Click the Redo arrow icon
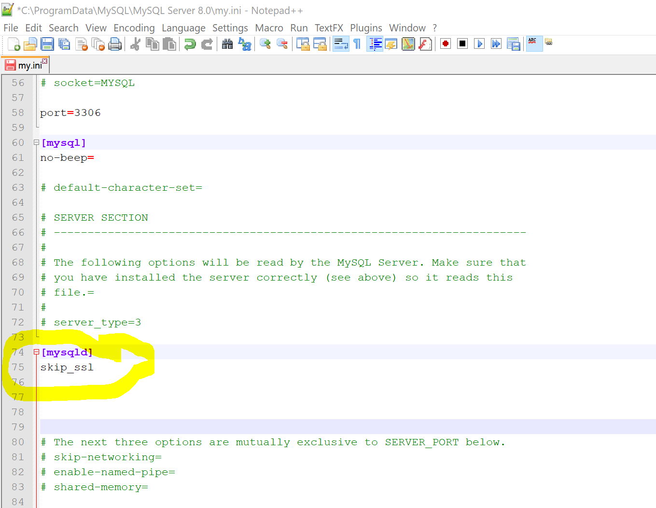 click(207, 44)
